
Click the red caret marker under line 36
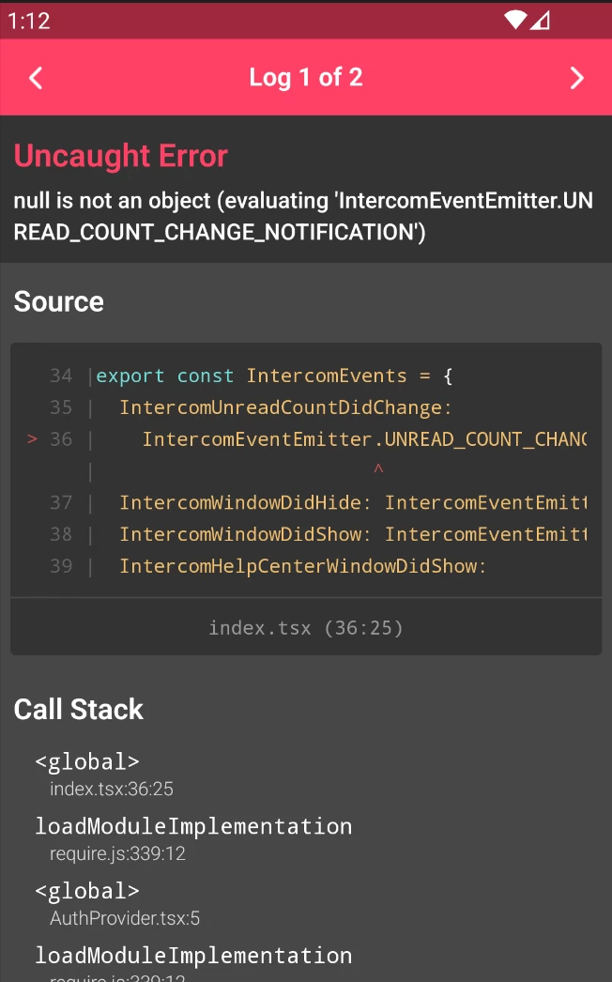[x=377, y=468]
